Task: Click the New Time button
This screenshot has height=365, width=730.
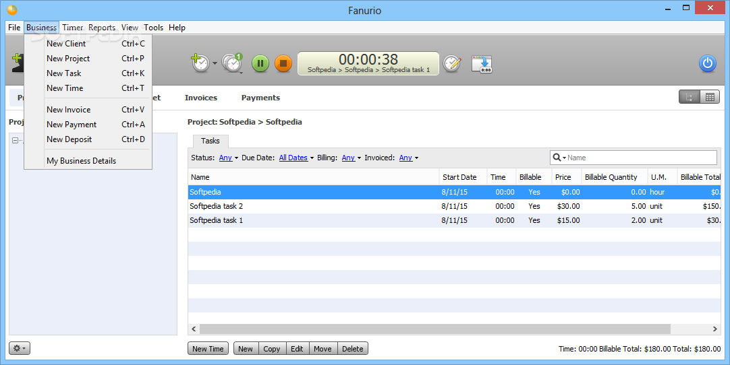Action: [x=208, y=349]
